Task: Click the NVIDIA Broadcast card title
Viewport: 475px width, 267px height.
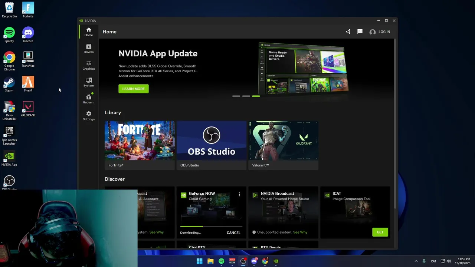Action: tap(277, 194)
